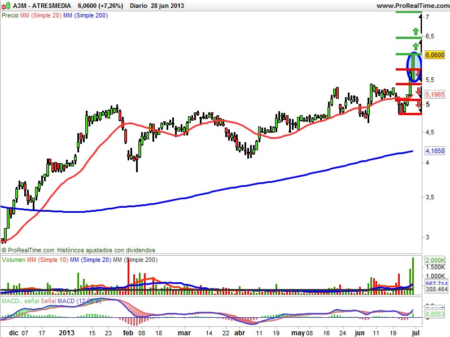Screen dimensions: 450x337
Task: Click the red 5,1965 moving average tag
Action: [x=435, y=94]
